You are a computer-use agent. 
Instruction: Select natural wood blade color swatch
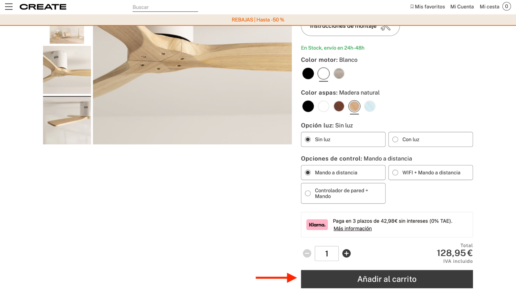354,106
